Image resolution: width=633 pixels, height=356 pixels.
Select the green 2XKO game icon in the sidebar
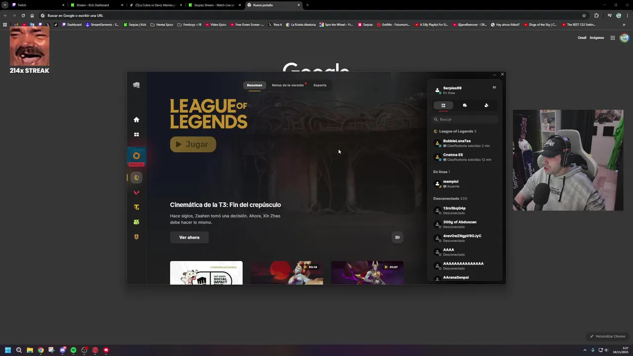pyautogui.click(x=136, y=222)
